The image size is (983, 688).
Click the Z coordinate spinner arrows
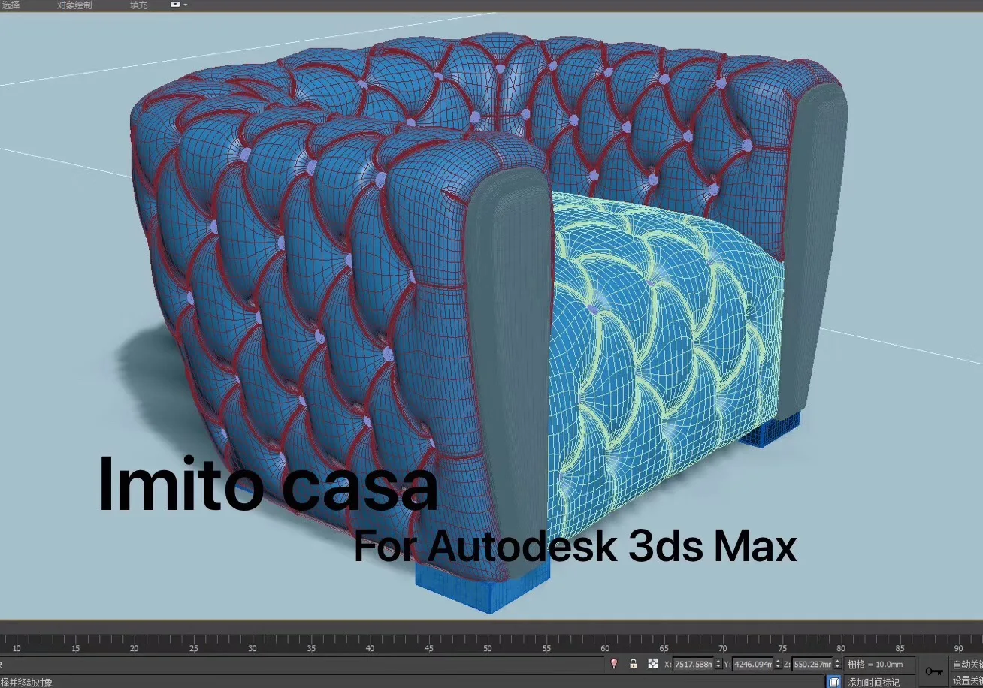click(x=837, y=664)
